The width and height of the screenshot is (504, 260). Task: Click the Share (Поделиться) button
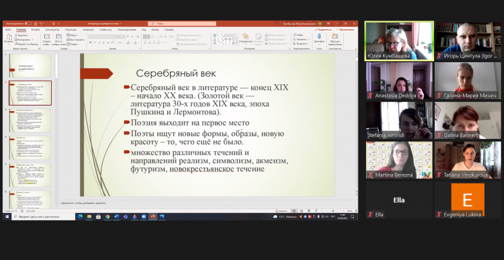click(322, 29)
